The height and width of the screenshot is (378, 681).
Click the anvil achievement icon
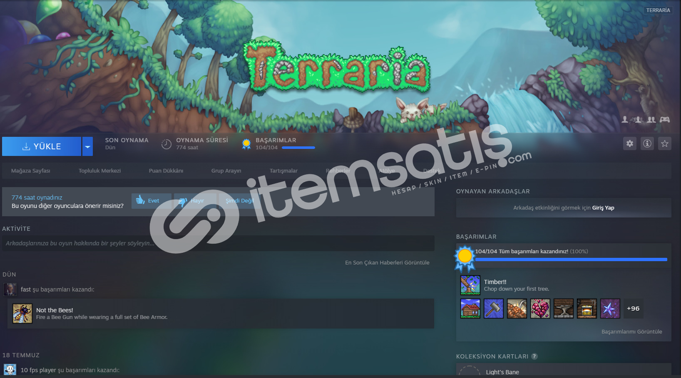point(564,309)
